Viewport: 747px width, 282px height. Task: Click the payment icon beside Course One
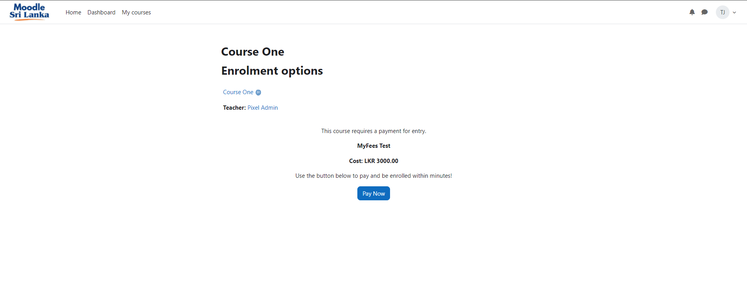tap(258, 93)
